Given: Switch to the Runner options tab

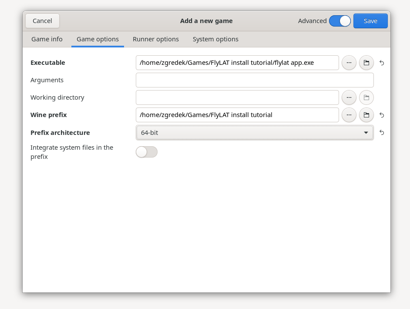Looking at the screenshot, I should pos(156,39).
